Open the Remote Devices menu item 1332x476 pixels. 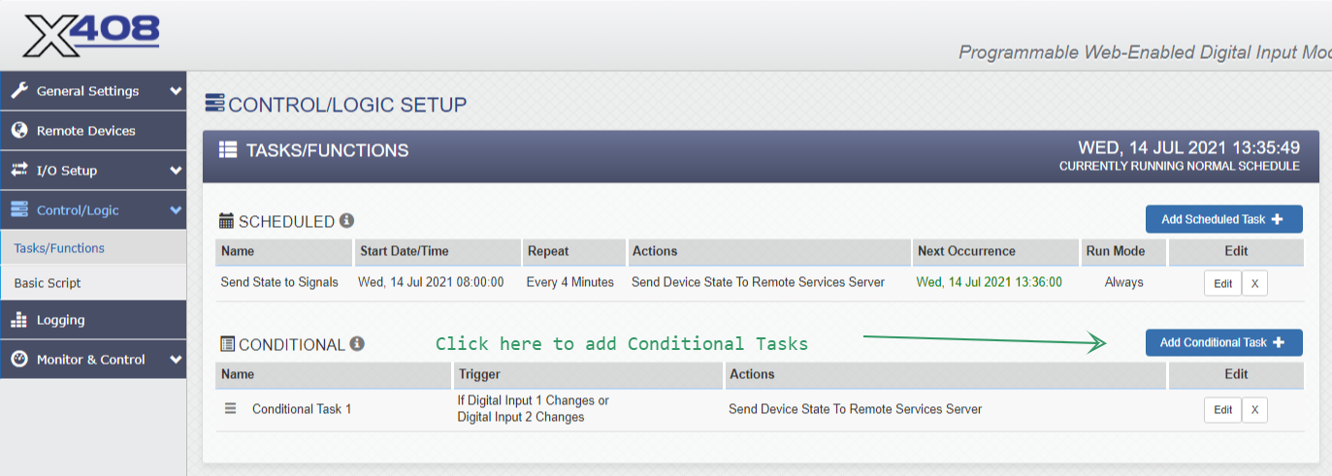click(x=86, y=131)
